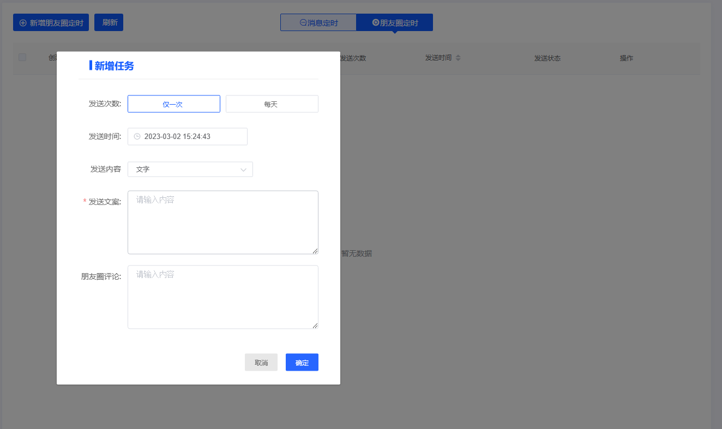This screenshot has width=722, height=429.
Task: Cancel the dialog with 取消
Action: pos(261,362)
